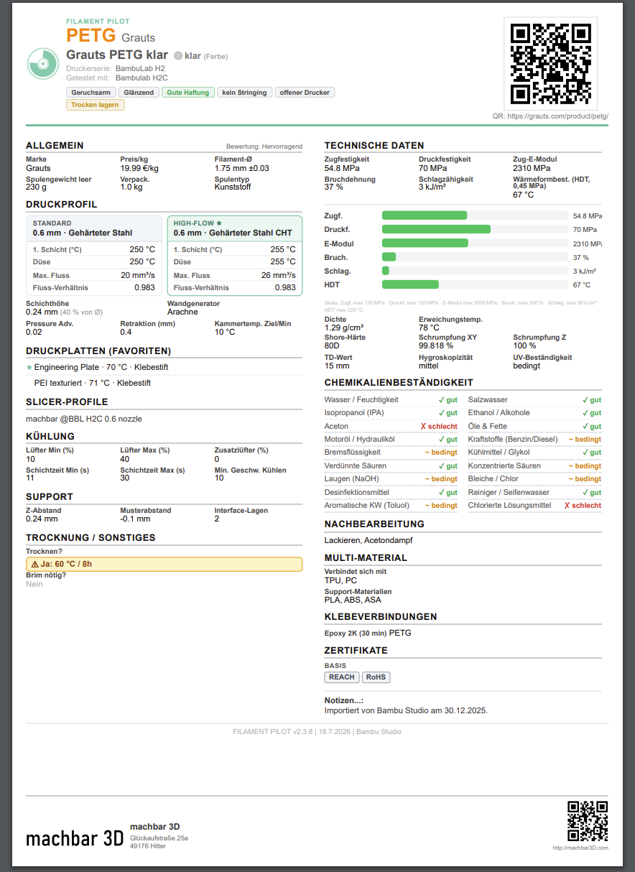Image resolution: width=635 pixels, height=872 pixels.
Task: Click Bremsflüssigkeit 'bedingt' rating
Action: pyautogui.click(x=441, y=453)
